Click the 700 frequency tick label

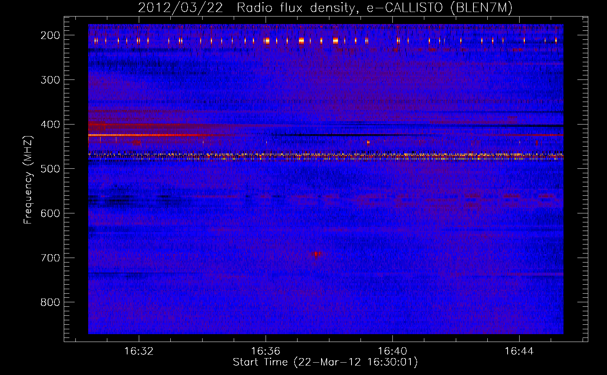click(50, 258)
